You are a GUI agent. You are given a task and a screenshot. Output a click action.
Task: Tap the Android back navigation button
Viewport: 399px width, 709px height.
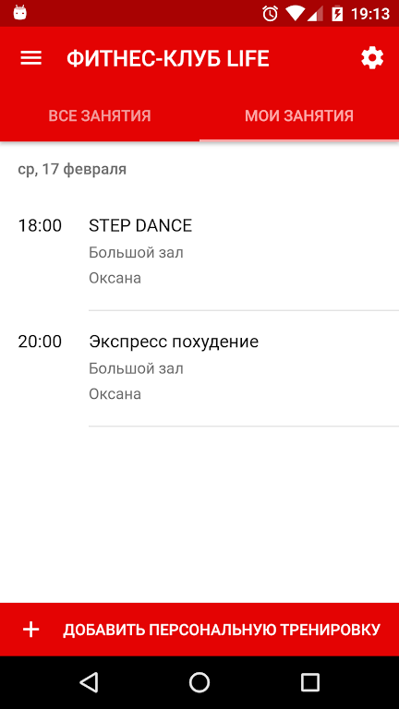point(89,682)
